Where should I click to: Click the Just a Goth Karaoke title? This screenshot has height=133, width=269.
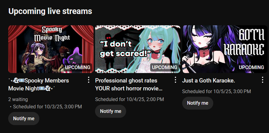208,81
